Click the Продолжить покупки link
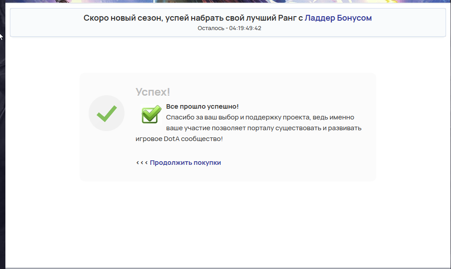The height and width of the screenshot is (269, 451). tap(185, 163)
